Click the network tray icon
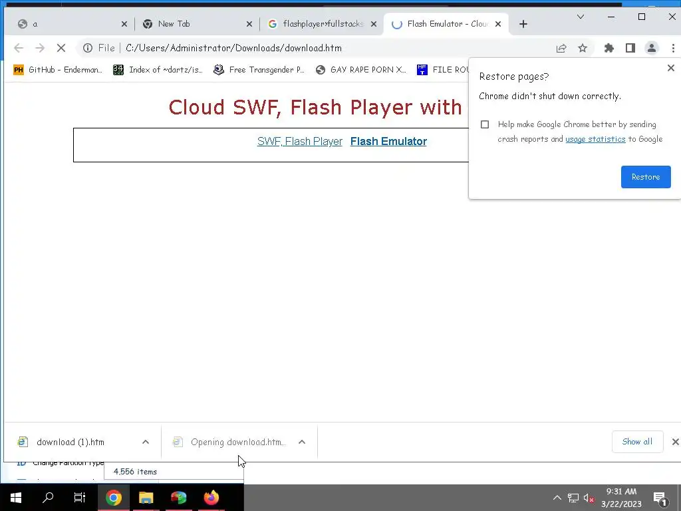681x511 pixels. (573, 498)
